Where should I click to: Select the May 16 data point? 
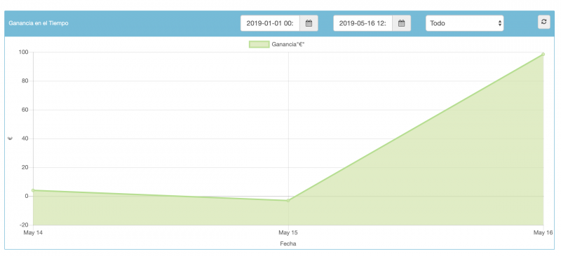coord(543,55)
